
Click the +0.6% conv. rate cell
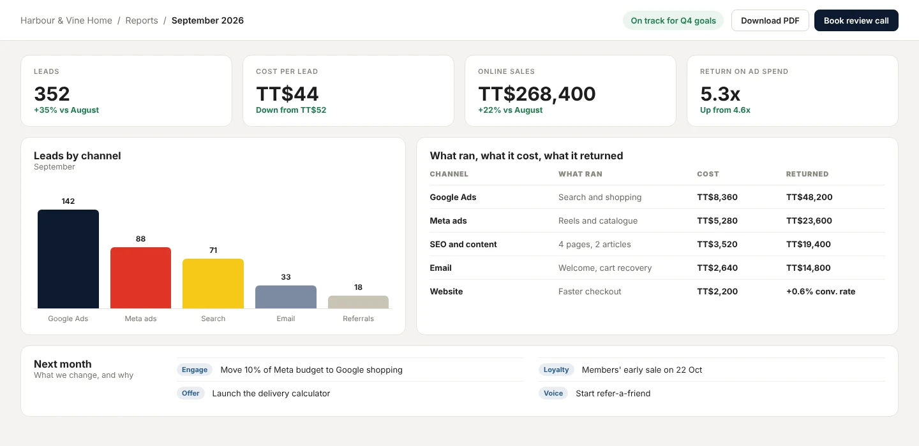821,291
